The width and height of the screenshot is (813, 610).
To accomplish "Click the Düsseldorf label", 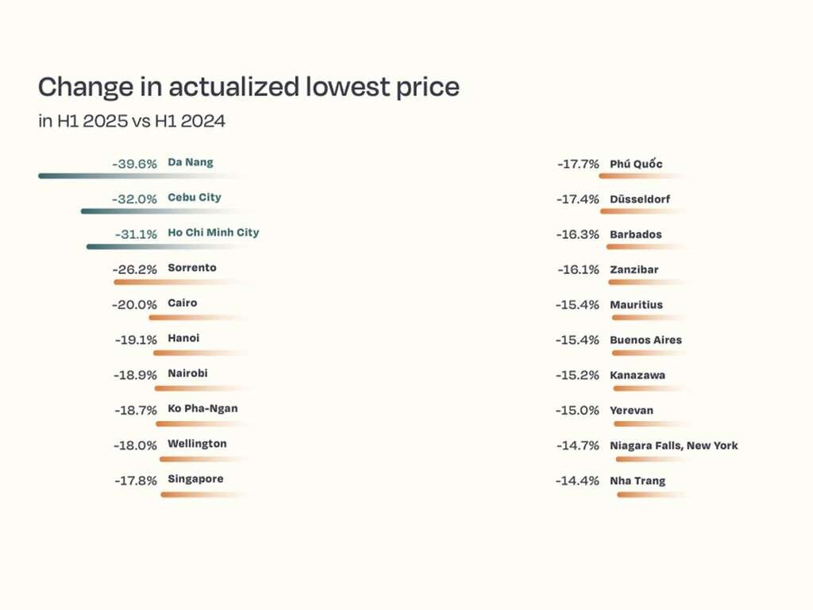I will pos(640,199).
